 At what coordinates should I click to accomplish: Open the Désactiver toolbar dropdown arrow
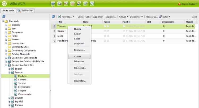(142, 17)
